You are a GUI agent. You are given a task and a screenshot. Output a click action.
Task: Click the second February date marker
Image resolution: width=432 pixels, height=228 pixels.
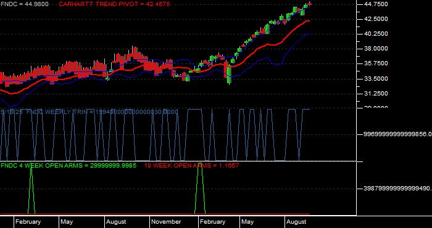212,222
